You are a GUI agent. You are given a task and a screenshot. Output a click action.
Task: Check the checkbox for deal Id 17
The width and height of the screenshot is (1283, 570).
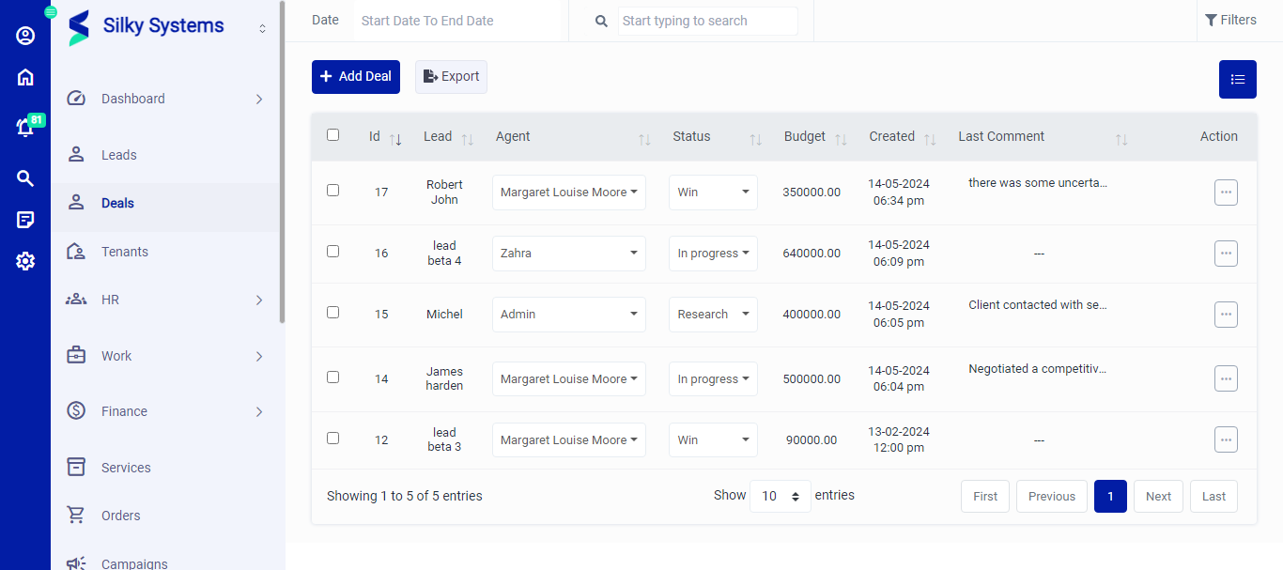coord(332,190)
